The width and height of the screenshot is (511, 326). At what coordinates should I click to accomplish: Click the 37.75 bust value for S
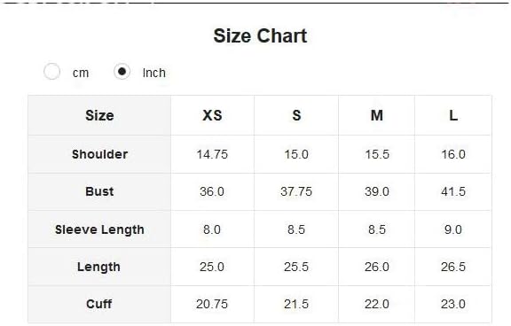296,191
